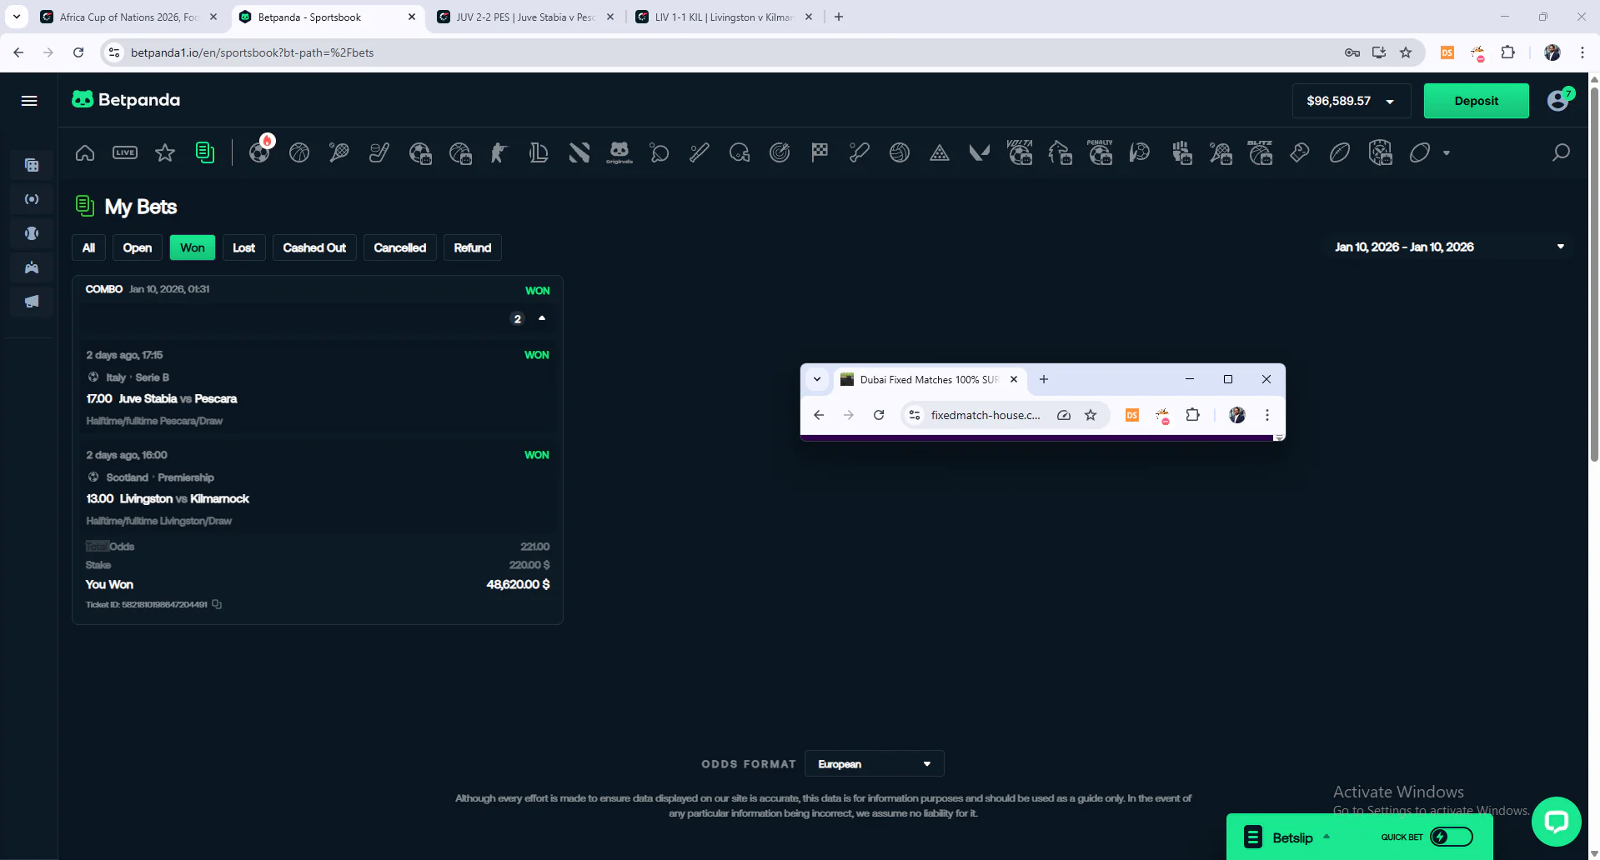Copy the ticket ID
Screen dimensions: 1600x860
216,604
